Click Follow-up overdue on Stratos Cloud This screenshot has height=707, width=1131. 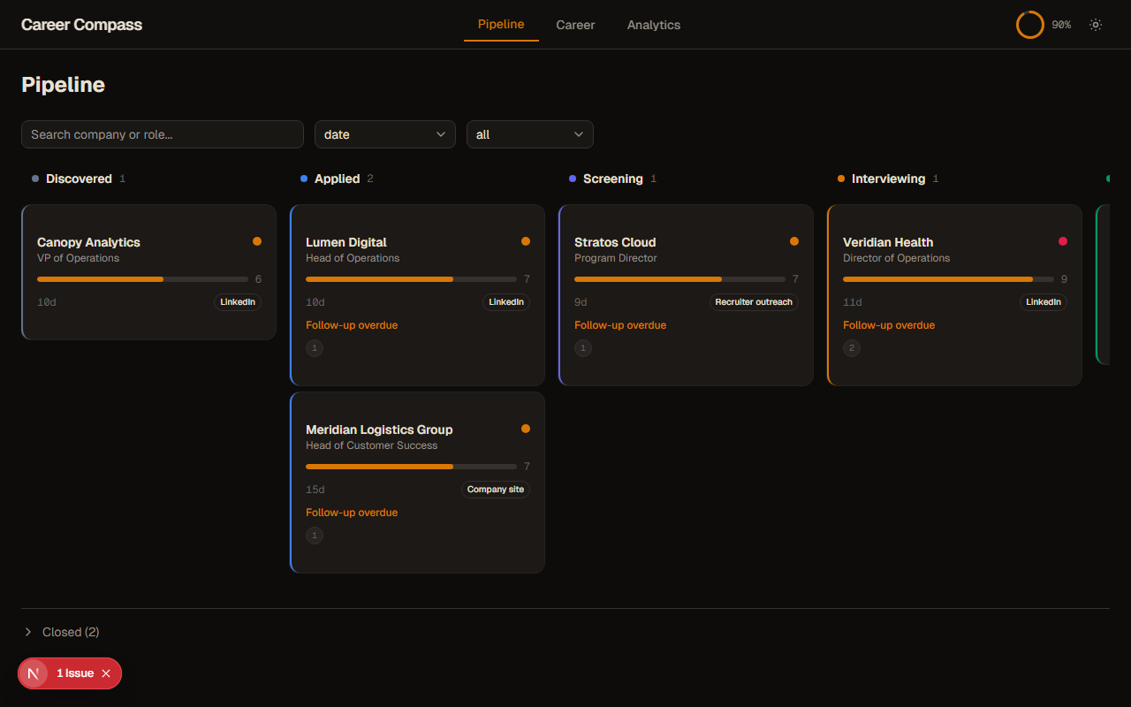620,325
